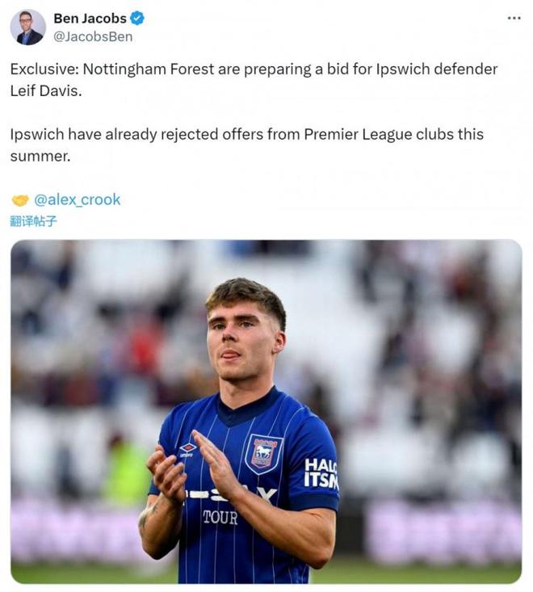533x592 pixels.
Task: Open the attached player photo
Action: [x=266, y=412]
